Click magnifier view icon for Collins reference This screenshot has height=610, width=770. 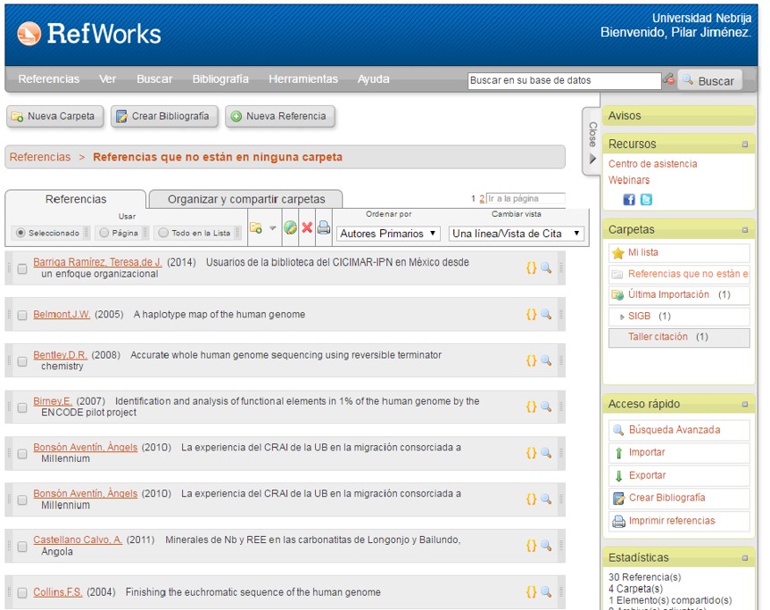pyautogui.click(x=546, y=591)
